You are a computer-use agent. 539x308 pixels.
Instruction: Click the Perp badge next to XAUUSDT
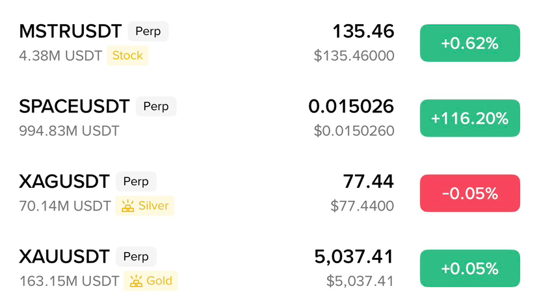tap(137, 256)
